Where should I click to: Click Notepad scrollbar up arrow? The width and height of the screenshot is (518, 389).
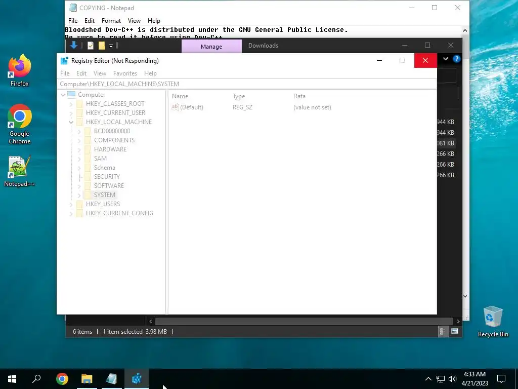(465, 30)
